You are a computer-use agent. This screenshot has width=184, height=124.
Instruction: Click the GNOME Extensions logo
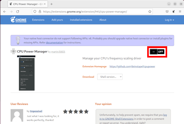tap(18, 20)
